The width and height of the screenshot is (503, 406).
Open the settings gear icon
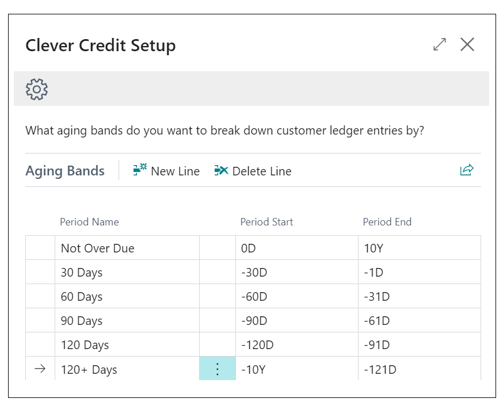point(36,89)
